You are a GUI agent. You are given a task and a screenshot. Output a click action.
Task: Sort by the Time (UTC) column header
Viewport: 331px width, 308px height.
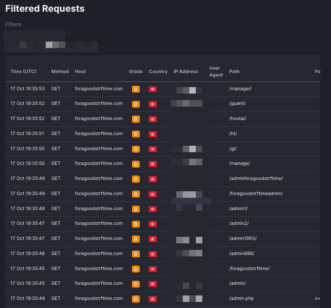point(23,71)
